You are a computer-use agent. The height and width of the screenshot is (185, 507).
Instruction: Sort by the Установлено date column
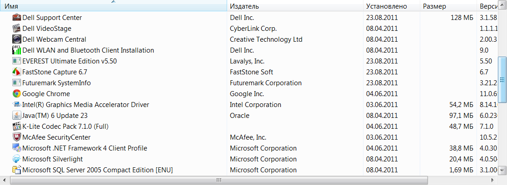[x=391, y=6]
